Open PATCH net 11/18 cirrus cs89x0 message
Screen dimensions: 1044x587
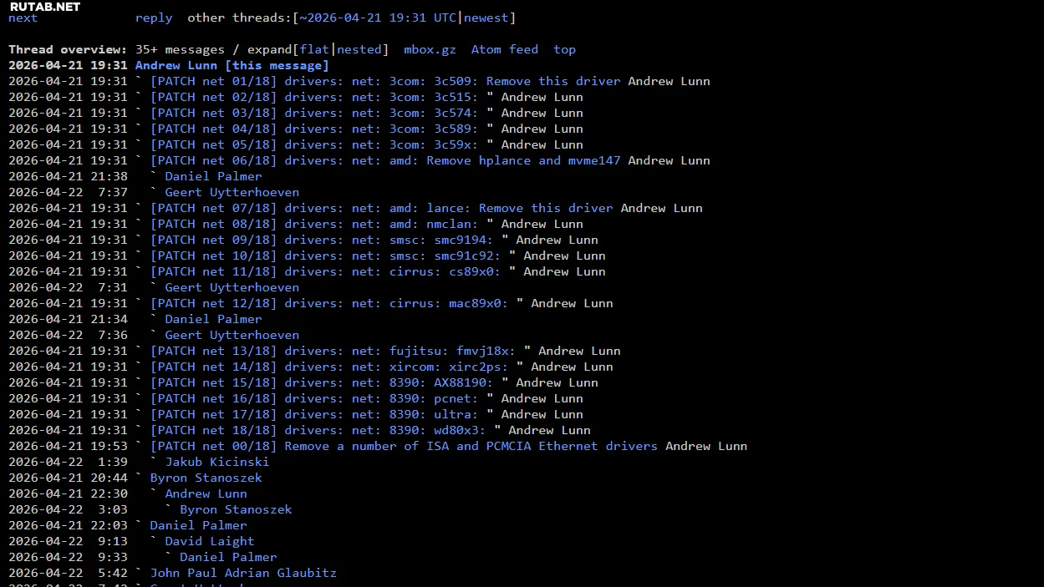point(325,271)
